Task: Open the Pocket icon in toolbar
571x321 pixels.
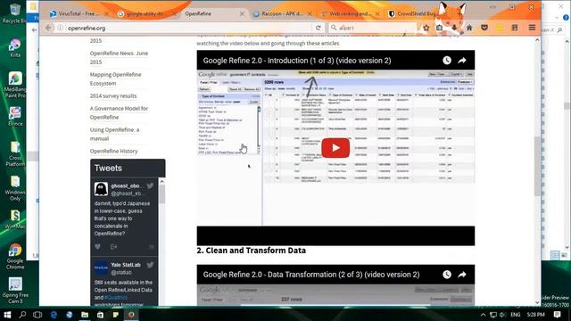Action: coord(484,28)
